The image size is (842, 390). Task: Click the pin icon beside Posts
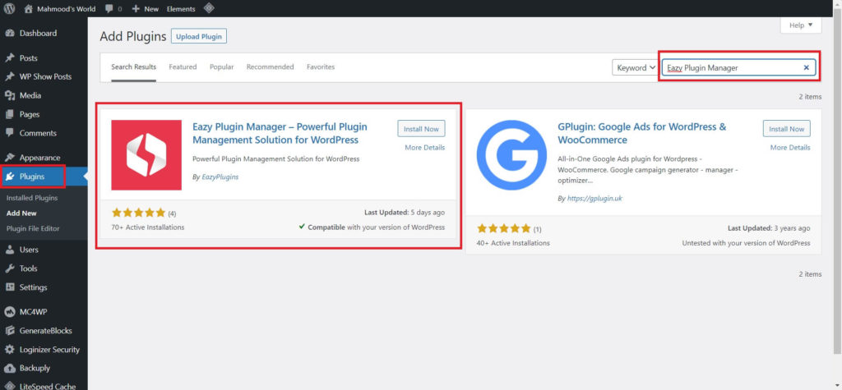(10, 58)
